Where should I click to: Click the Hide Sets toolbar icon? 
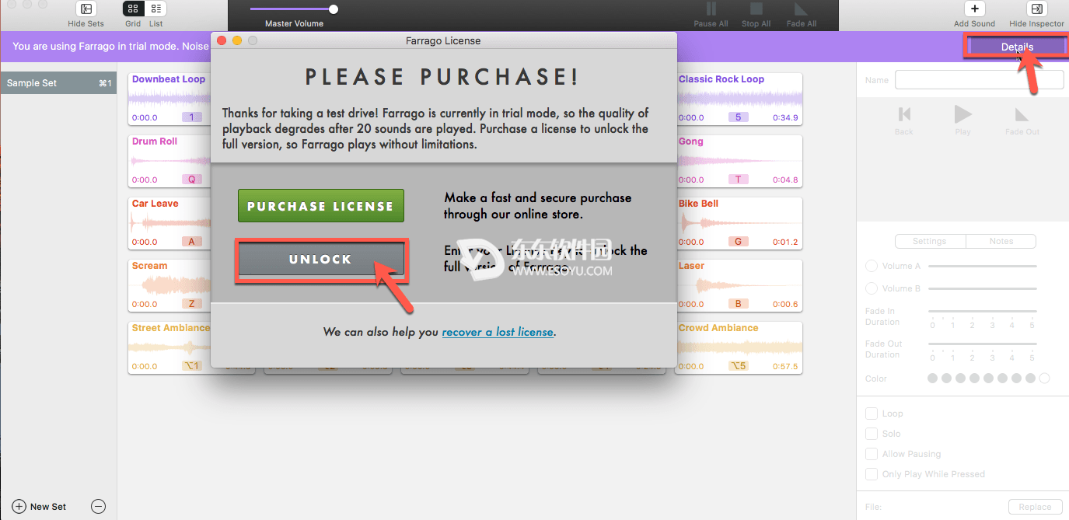(86, 9)
